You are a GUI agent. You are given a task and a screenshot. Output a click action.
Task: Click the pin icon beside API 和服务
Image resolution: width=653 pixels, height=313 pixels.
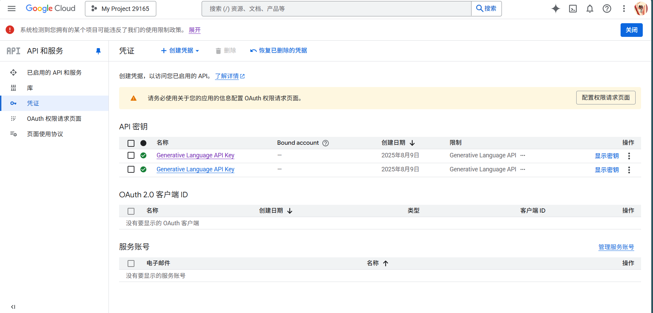click(x=98, y=51)
